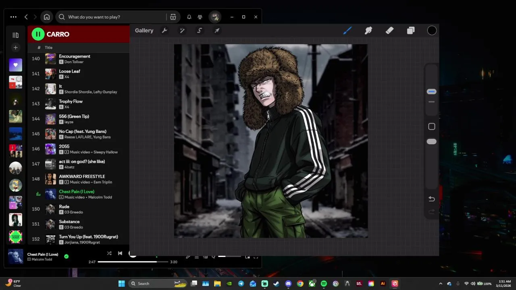The height and width of the screenshot is (290, 516).
Task: Open the Browse icon in search bar
Action: pyautogui.click(x=173, y=17)
